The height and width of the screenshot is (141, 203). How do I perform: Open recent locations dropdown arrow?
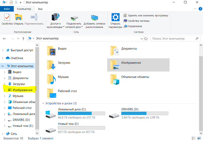click(18, 39)
